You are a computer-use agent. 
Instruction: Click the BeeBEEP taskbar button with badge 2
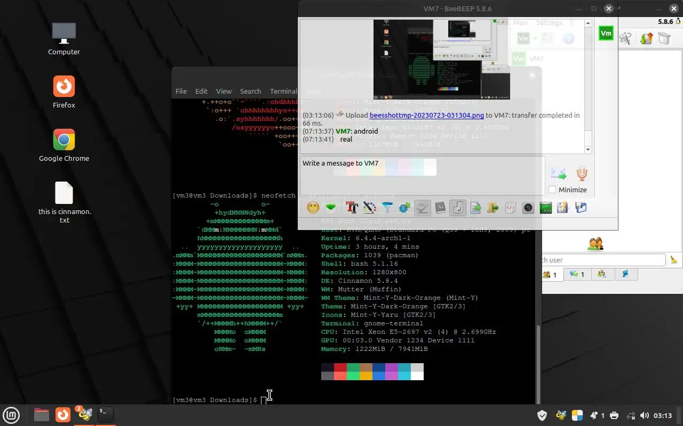[84, 414]
